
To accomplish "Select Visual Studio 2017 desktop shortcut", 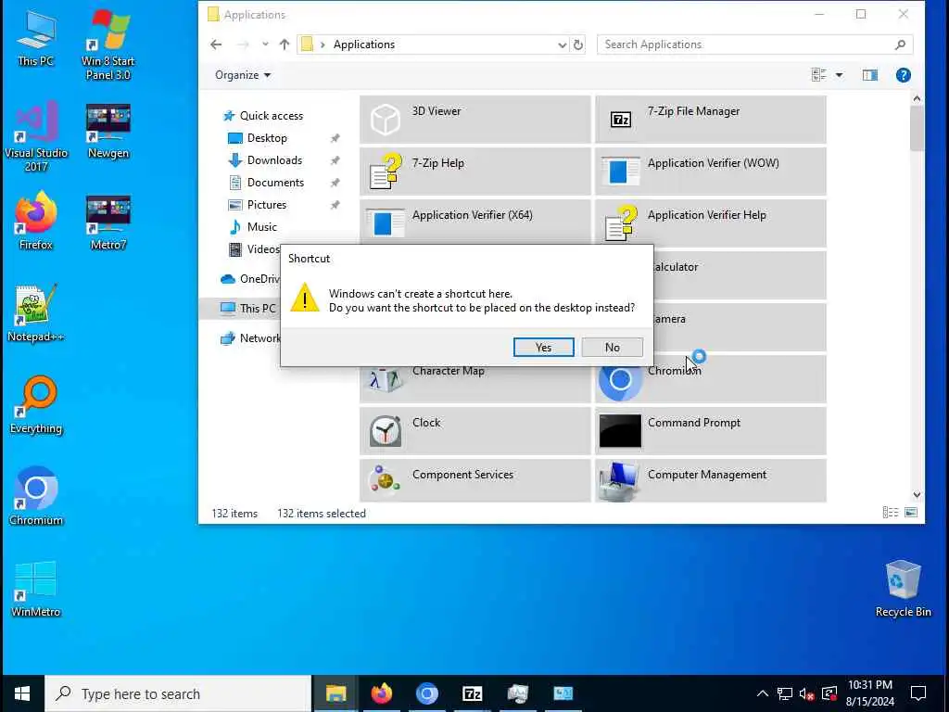I will pos(36,137).
